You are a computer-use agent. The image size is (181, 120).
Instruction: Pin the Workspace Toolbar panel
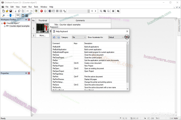(x=26, y=20)
